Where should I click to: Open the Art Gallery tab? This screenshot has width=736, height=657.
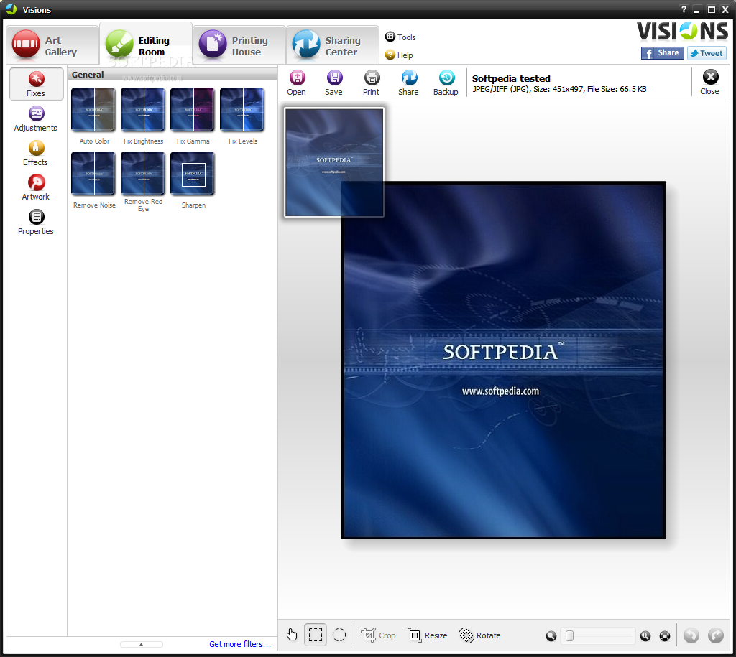pos(52,45)
